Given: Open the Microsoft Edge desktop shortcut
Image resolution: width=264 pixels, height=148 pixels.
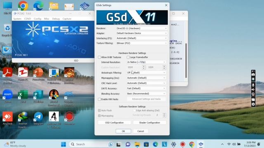Looking at the screenshot, I should 38,6.
